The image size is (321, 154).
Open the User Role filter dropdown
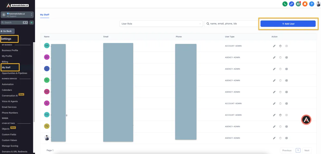point(161,24)
